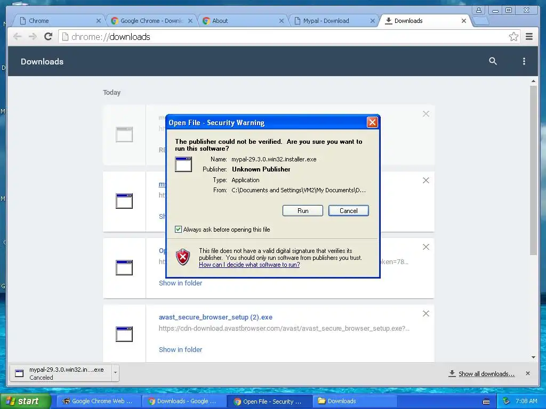Click the keyboard icon in system tray
This screenshot has width=546, height=409.
[486, 402]
